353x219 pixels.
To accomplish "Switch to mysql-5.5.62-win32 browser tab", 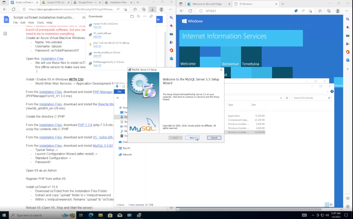I will [x=55, y=2].
